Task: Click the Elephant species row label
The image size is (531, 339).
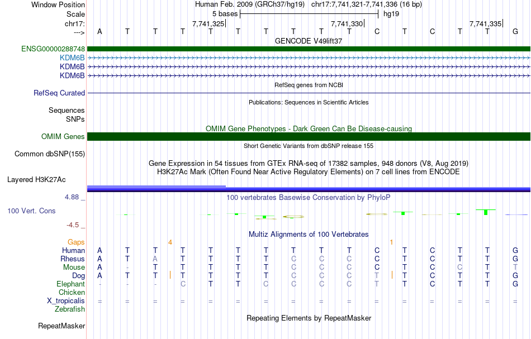Action: coord(70,284)
